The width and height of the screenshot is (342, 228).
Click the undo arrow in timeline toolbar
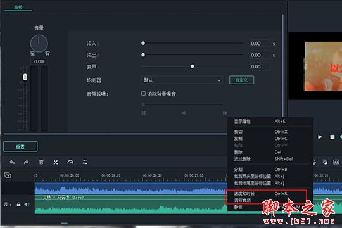point(12,162)
